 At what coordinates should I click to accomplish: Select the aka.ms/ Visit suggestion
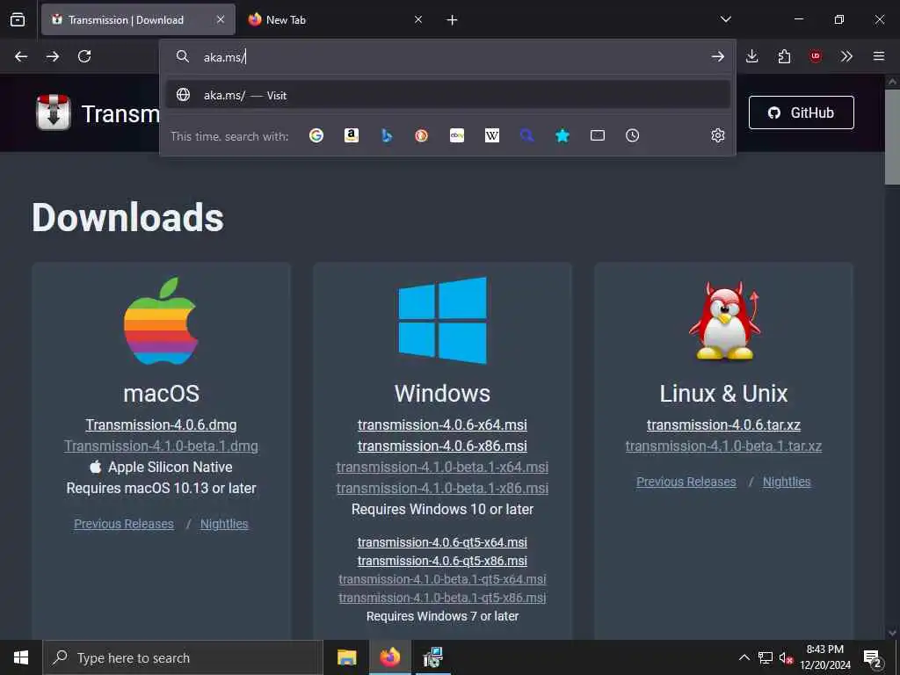point(447,95)
